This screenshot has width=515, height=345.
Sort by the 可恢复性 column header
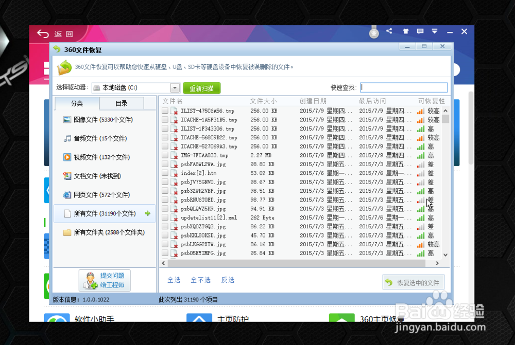pos(431,101)
